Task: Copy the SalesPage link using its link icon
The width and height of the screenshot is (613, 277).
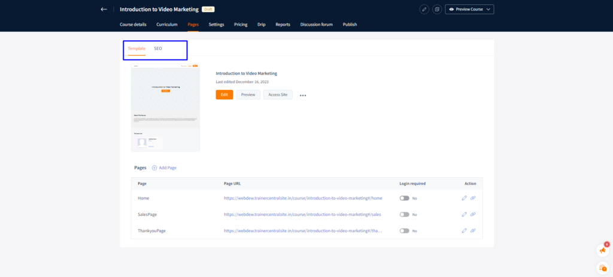Action: tap(473, 214)
